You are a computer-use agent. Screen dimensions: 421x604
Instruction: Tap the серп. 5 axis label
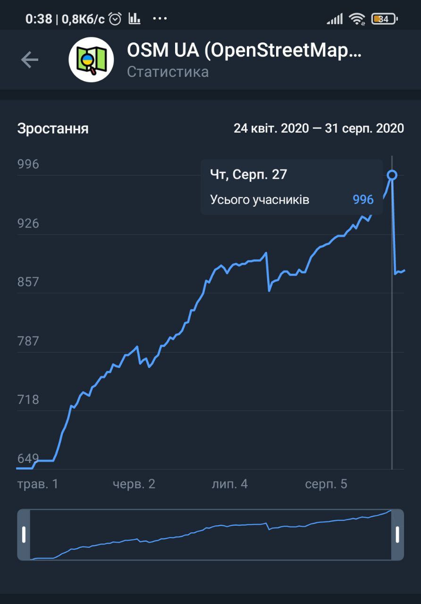326,484
